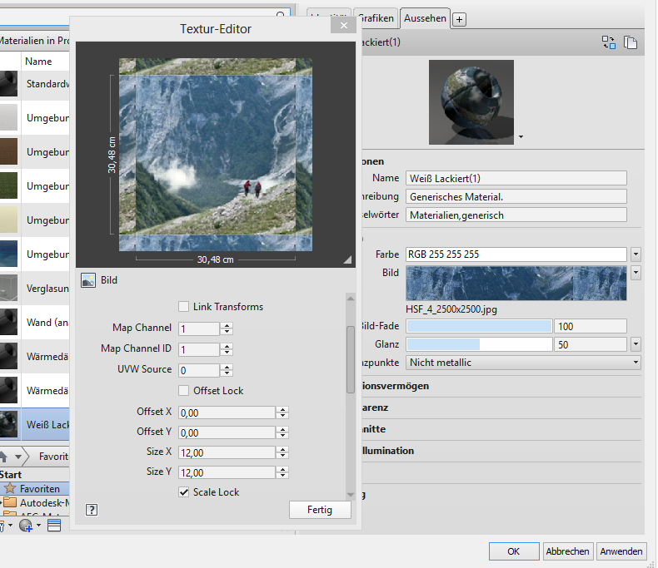Click the Glanz slider bar
This screenshot has height=568, width=658.
coord(479,344)
